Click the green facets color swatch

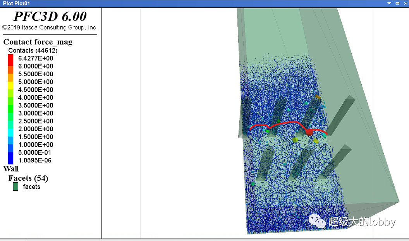coord(15,186)
